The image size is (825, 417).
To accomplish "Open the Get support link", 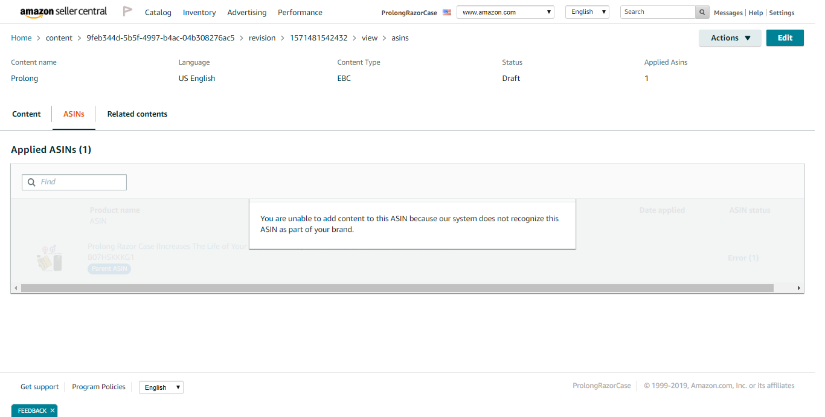I will (x=39, y=387).
